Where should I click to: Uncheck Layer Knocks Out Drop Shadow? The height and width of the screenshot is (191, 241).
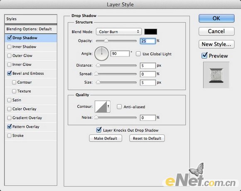pos(98,130)
